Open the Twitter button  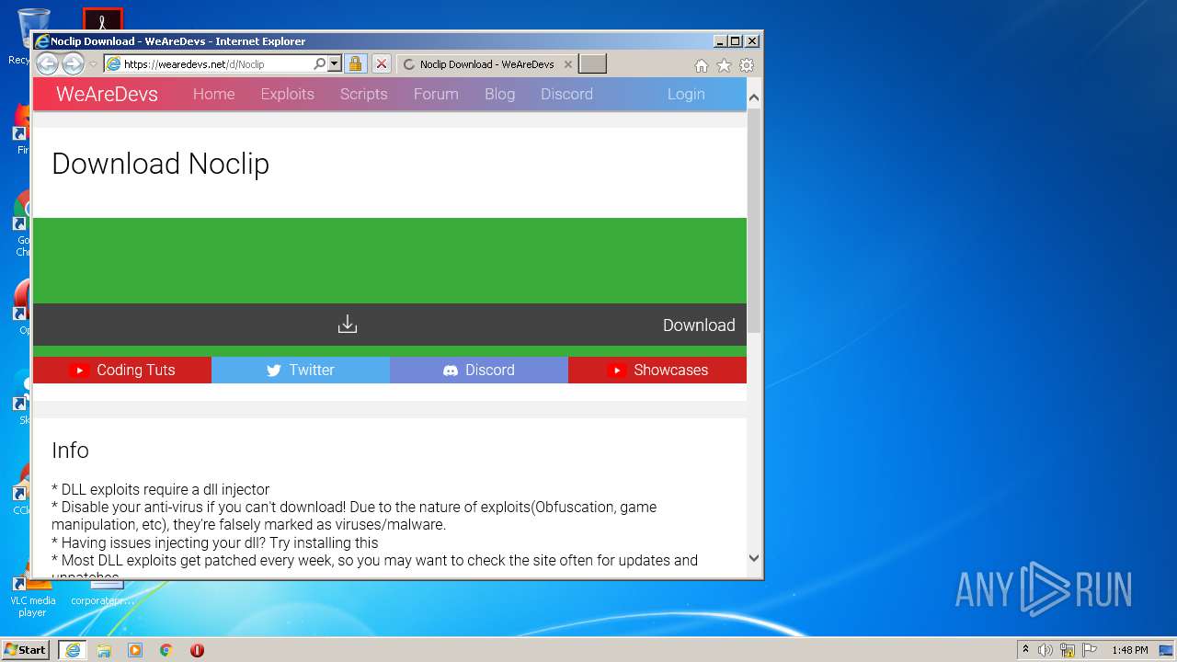coord(301,370)
